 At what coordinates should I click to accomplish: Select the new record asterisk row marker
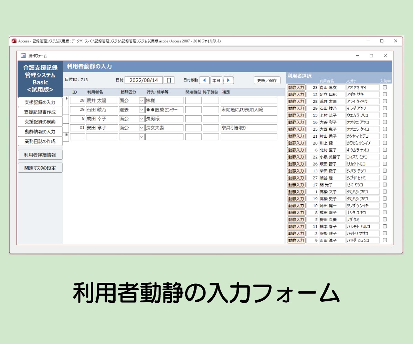(66, 137)
